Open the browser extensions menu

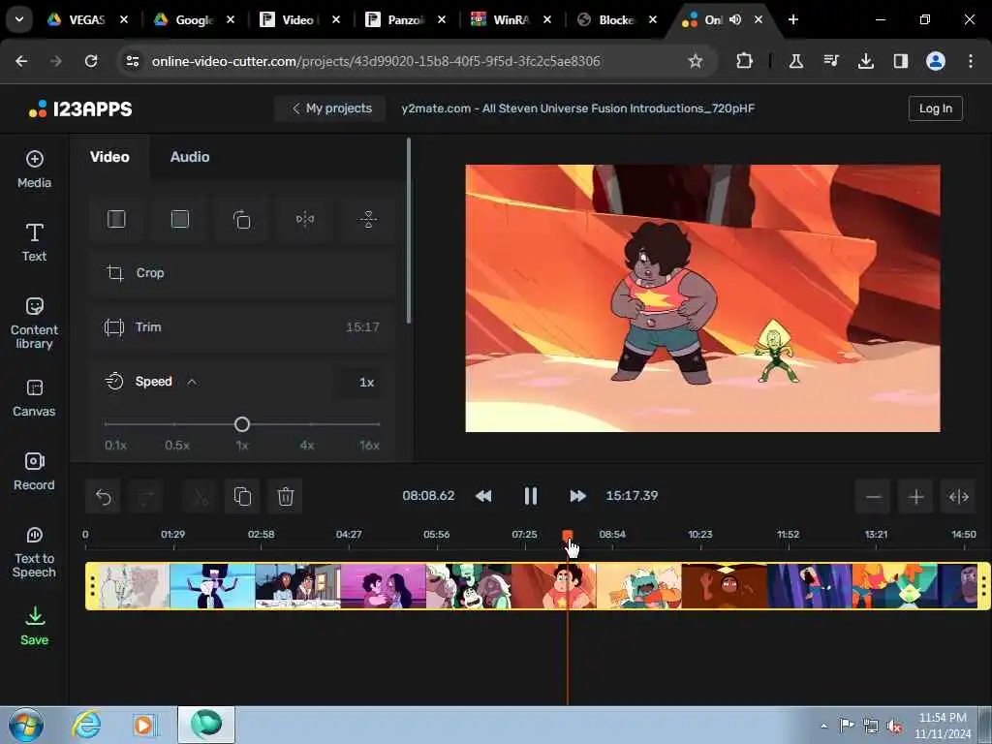click(744, 61)
